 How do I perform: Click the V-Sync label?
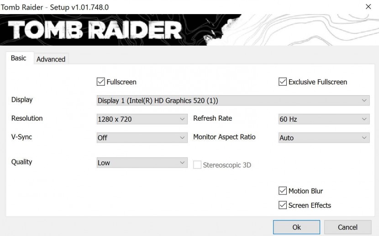tap(22, 137)
